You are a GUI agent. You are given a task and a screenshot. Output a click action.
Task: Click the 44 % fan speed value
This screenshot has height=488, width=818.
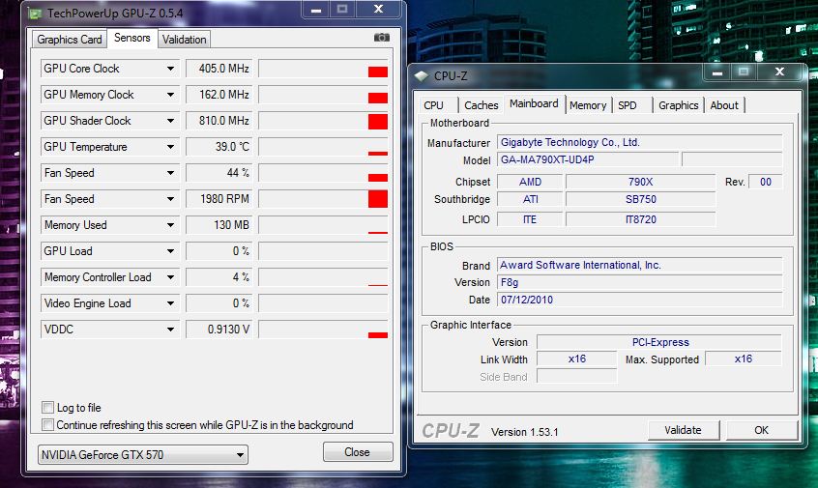tap(219, 173)
